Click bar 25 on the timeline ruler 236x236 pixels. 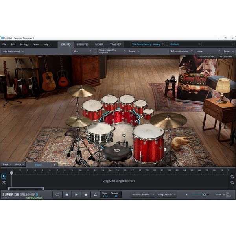coord(192,170)
